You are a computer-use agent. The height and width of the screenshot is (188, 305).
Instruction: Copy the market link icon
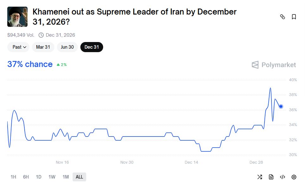tap(283, 17)
